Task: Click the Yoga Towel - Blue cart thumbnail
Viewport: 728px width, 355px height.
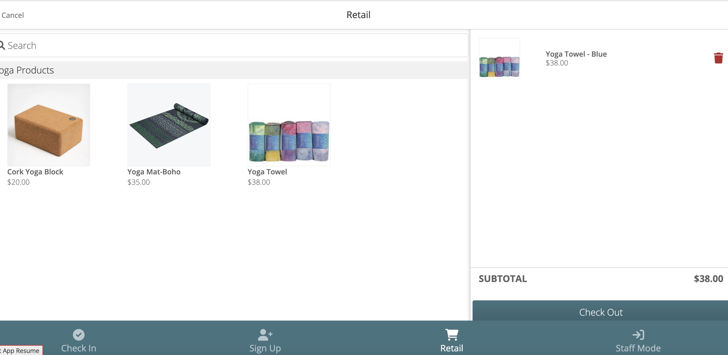Action: [499, 58]
